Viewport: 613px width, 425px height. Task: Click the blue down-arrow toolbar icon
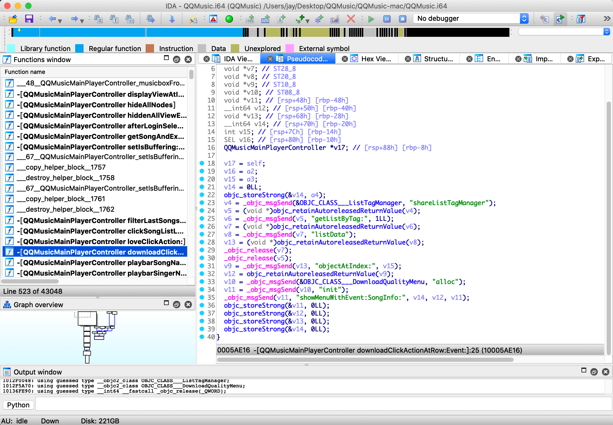coord(172,19)
